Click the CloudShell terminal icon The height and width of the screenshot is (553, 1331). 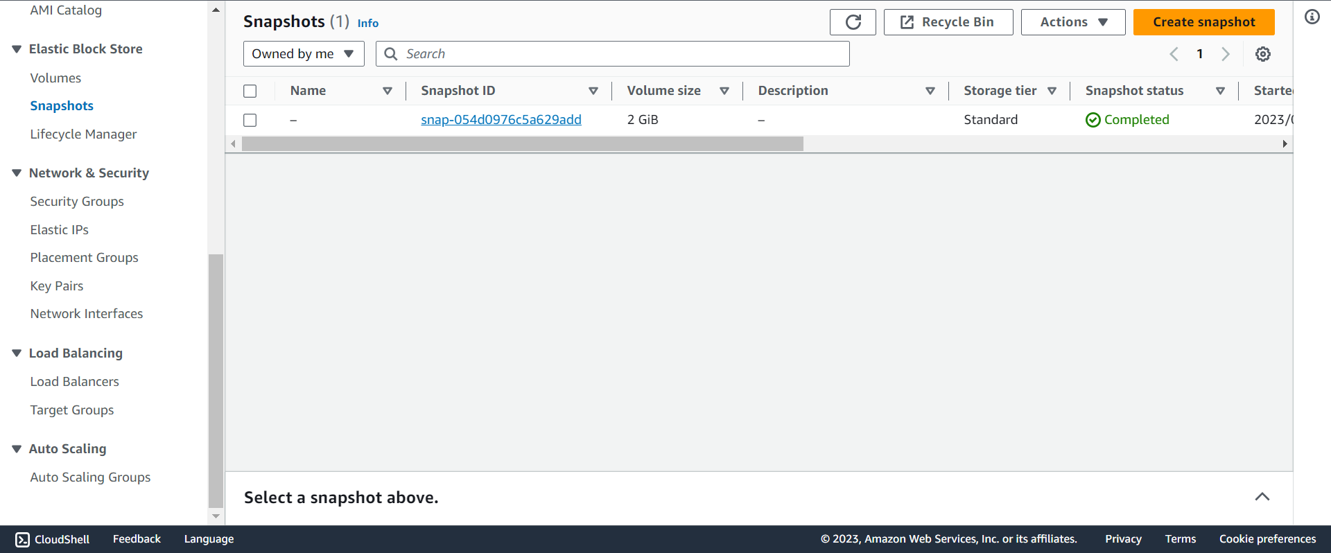tap(22, 539)
